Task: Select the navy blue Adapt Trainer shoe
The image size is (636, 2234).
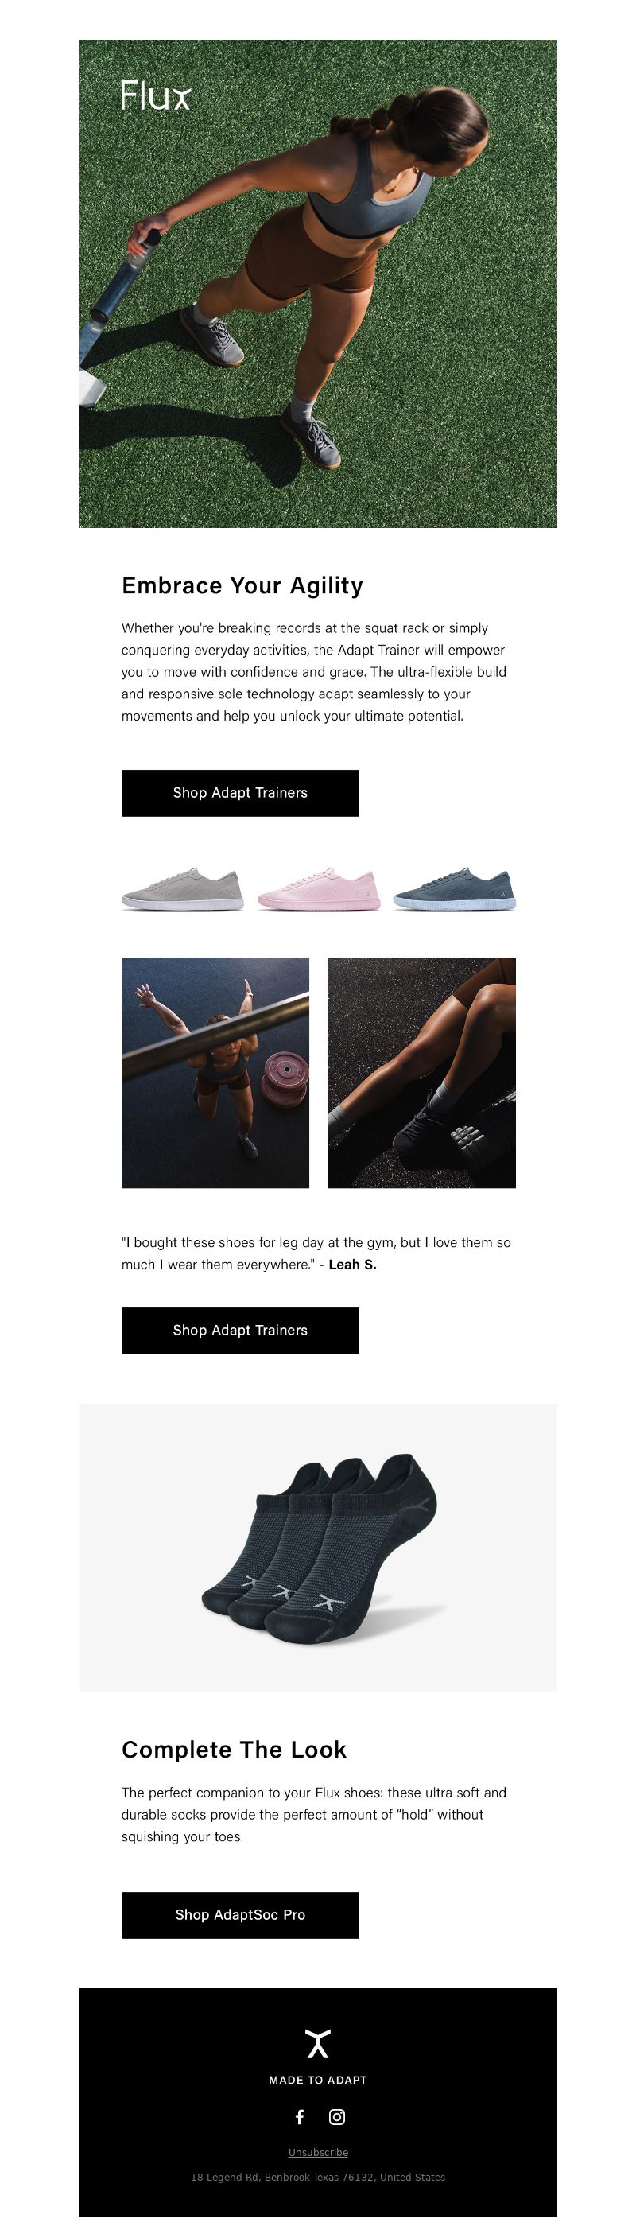Action: coord(454,888)
